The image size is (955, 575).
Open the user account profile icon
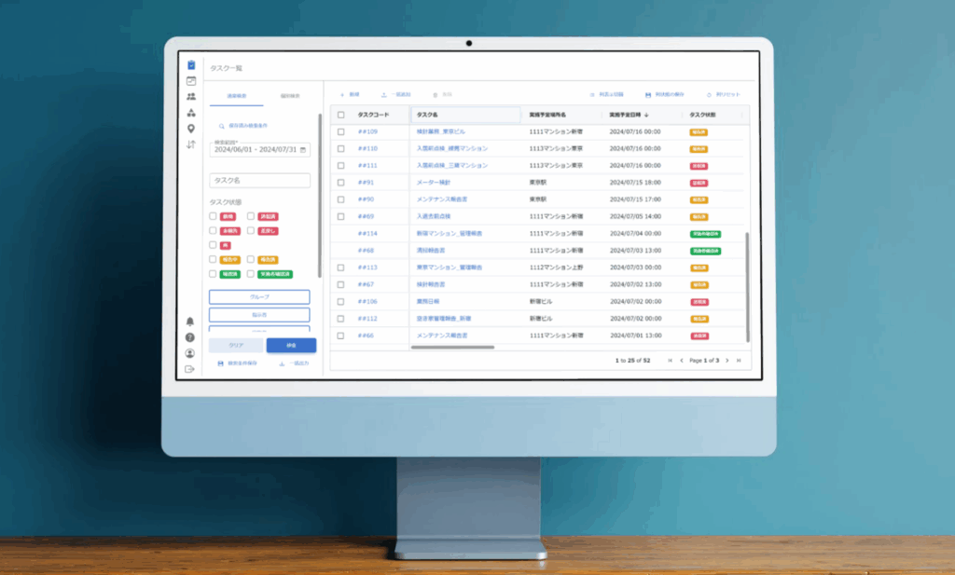[190, 353]
